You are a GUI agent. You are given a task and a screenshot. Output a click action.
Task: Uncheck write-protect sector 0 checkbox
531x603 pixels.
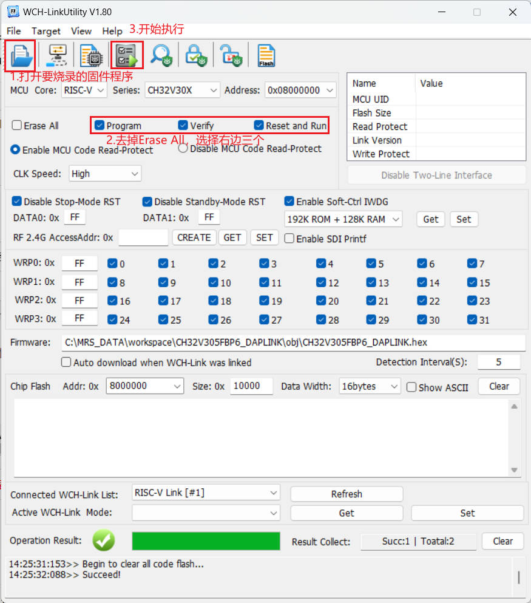(x=112, y=264)
